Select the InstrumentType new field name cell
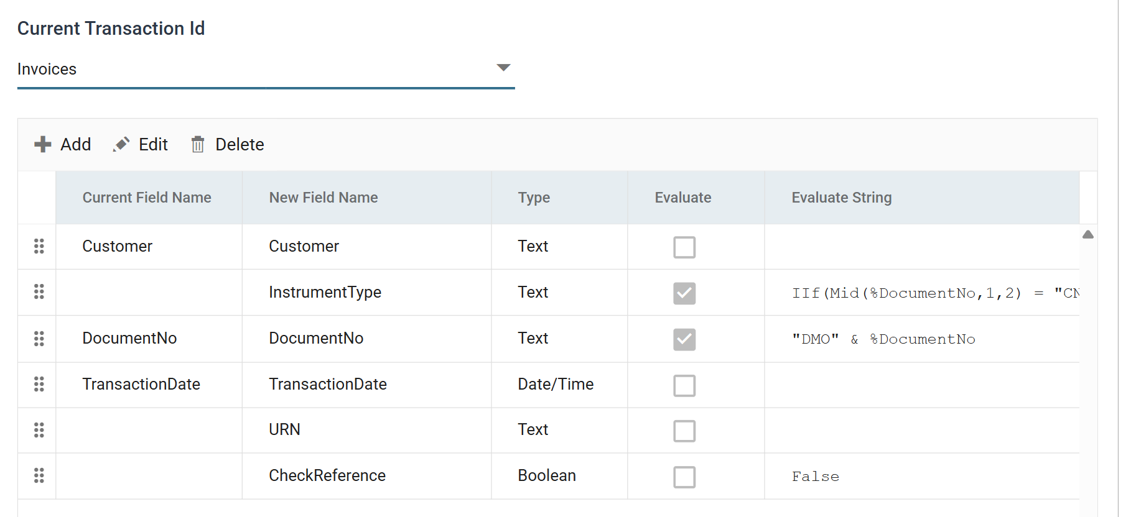This screenshot has height=517, width=1136. 366,292
